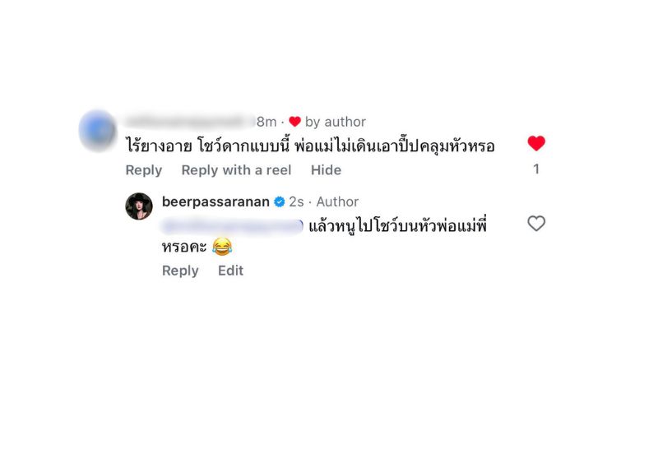The height and width of the screenshot is (449, 658).
Task: Open the blurred mention in the reply
Action: tap(232, 226)
